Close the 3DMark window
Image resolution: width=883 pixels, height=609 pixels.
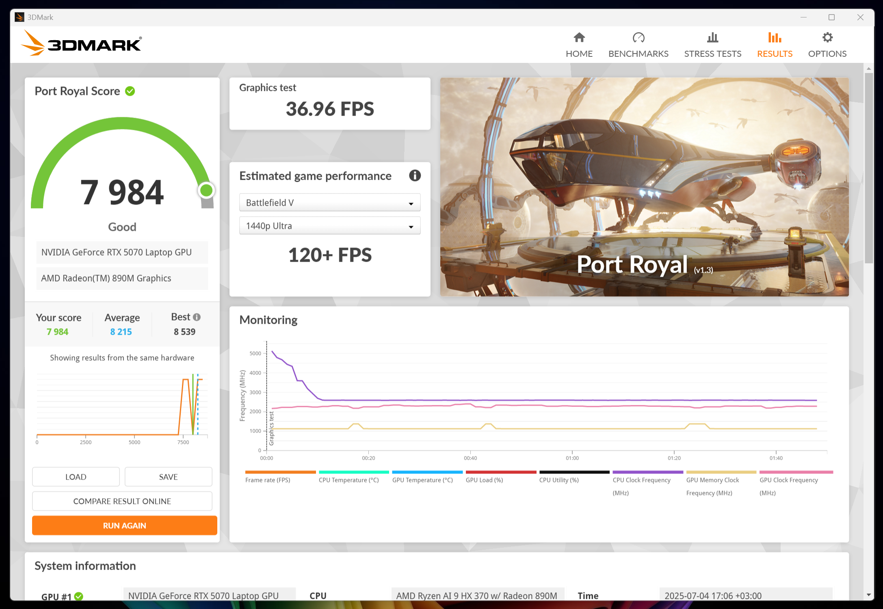click(x=860, y=17)
